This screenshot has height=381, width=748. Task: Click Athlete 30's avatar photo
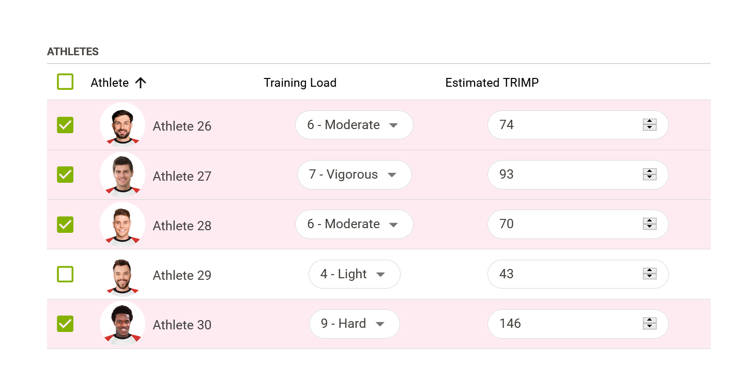point(123,324)
